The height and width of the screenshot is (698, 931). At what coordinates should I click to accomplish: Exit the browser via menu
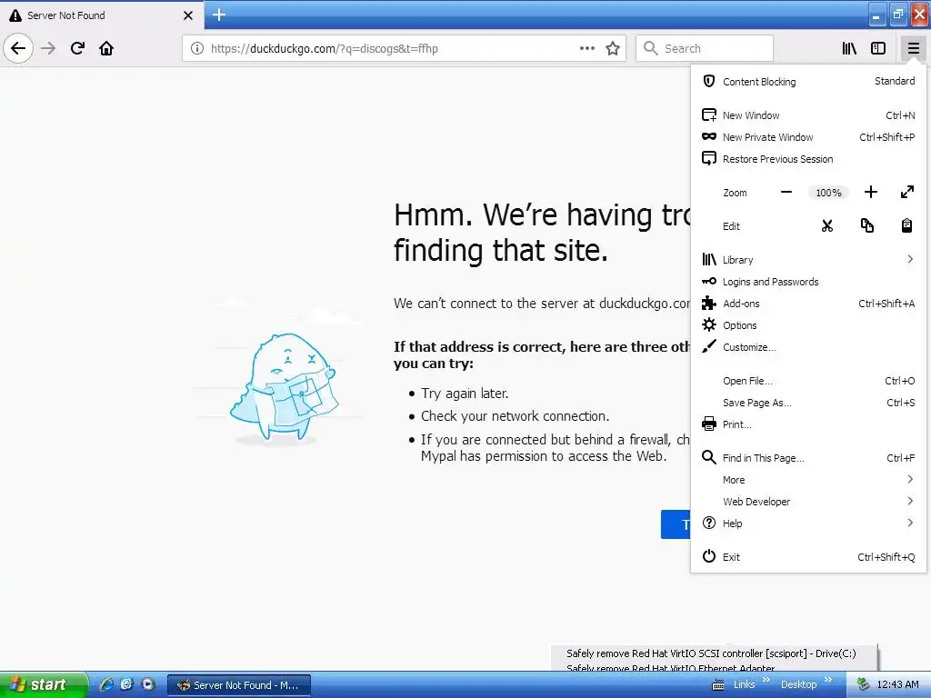point(808,557)
